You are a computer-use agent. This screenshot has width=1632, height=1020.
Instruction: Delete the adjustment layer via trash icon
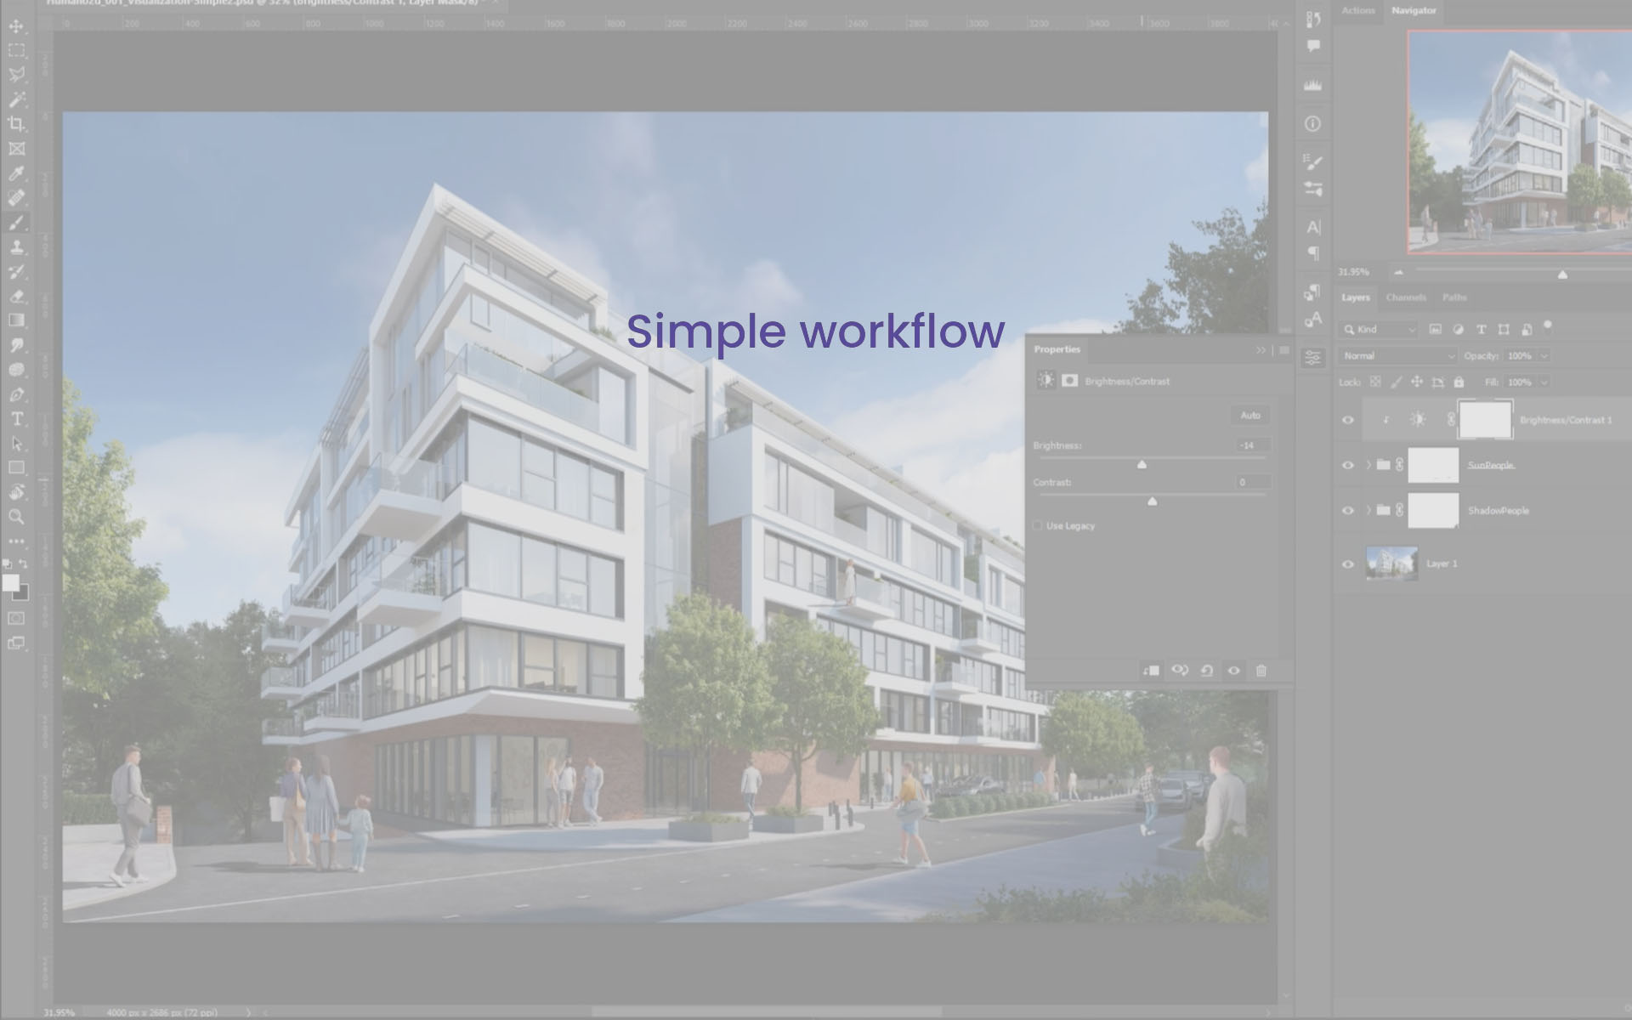click(x=1261, y=671)
